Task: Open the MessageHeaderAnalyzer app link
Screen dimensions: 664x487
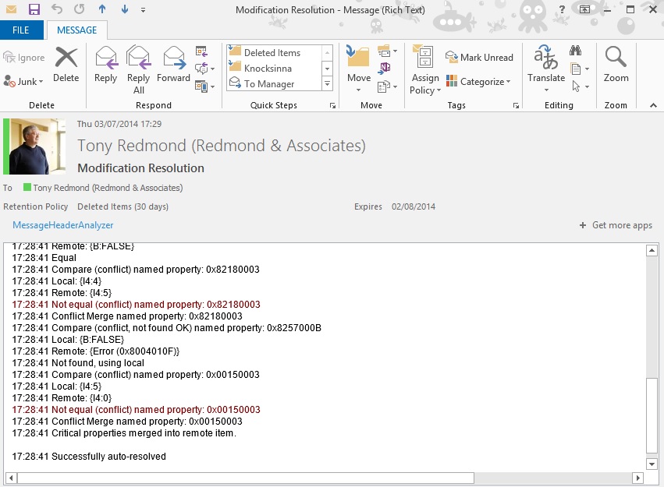Action: 63,225
